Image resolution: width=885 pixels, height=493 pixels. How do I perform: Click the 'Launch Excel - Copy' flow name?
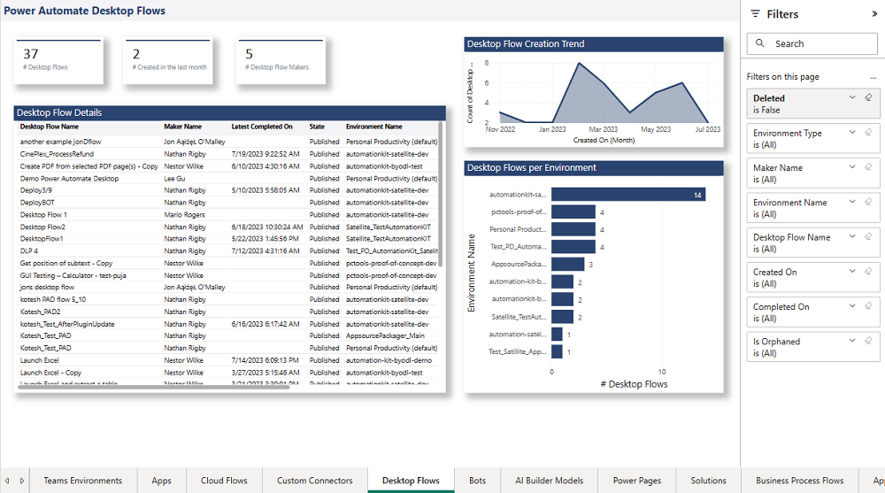coord(50,373)
